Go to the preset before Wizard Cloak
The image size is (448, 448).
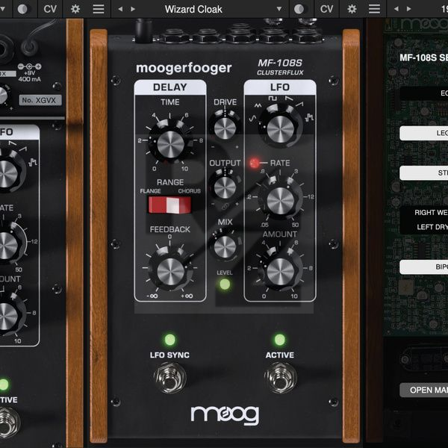click(x=120, y=9)
